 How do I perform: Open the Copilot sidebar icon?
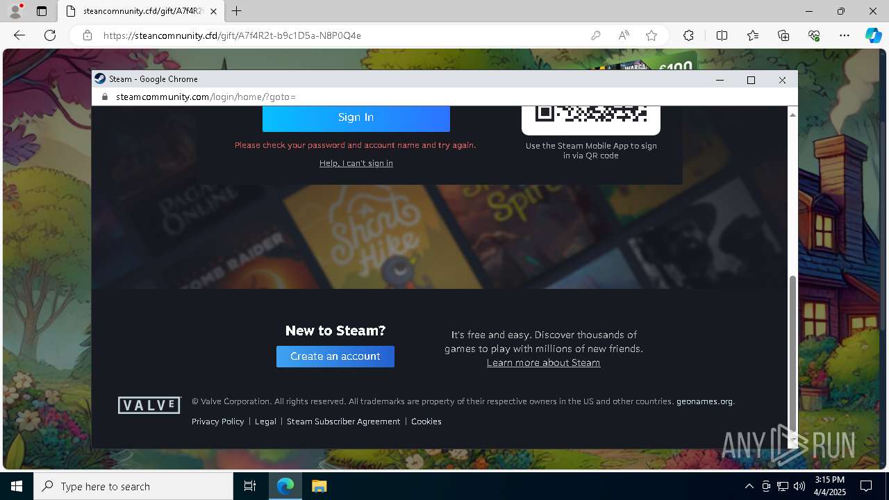[874, 35]
